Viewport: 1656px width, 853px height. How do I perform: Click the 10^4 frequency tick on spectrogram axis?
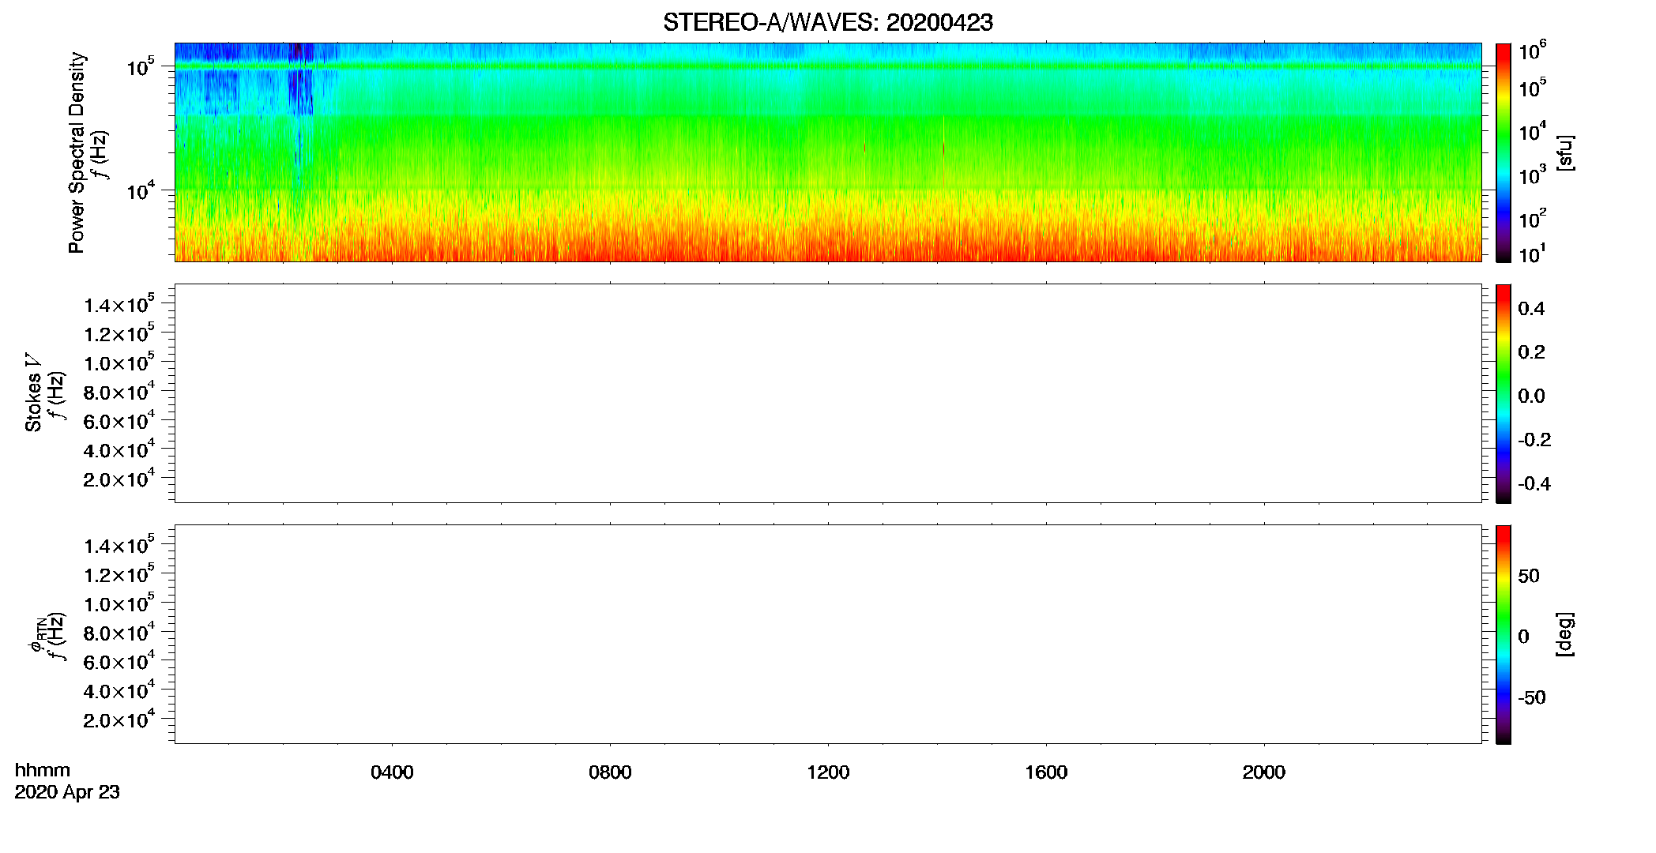141,190
